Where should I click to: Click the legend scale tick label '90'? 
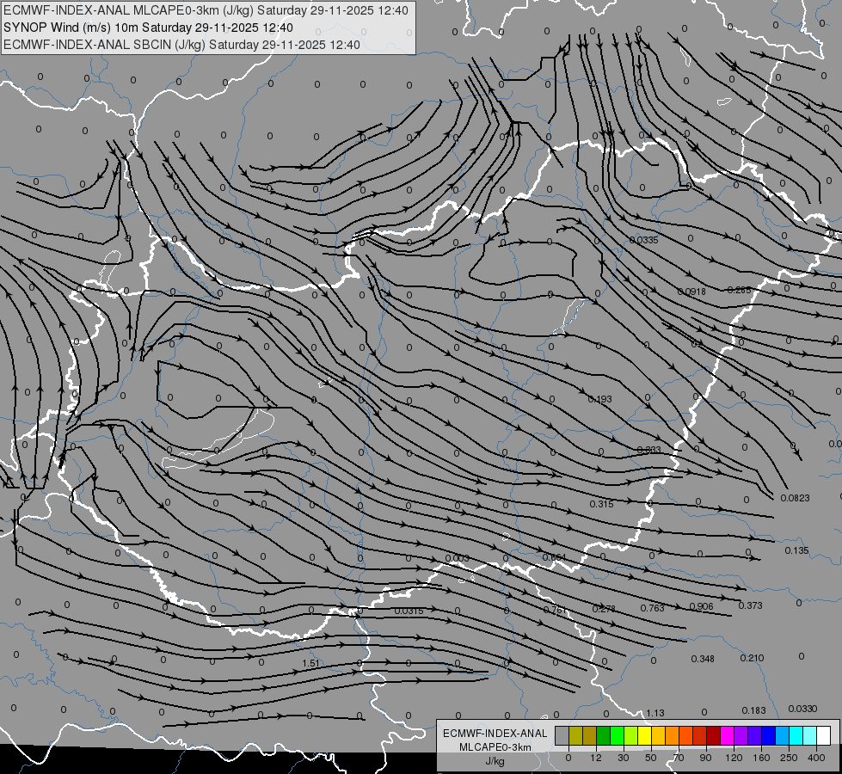pos(705,758)
